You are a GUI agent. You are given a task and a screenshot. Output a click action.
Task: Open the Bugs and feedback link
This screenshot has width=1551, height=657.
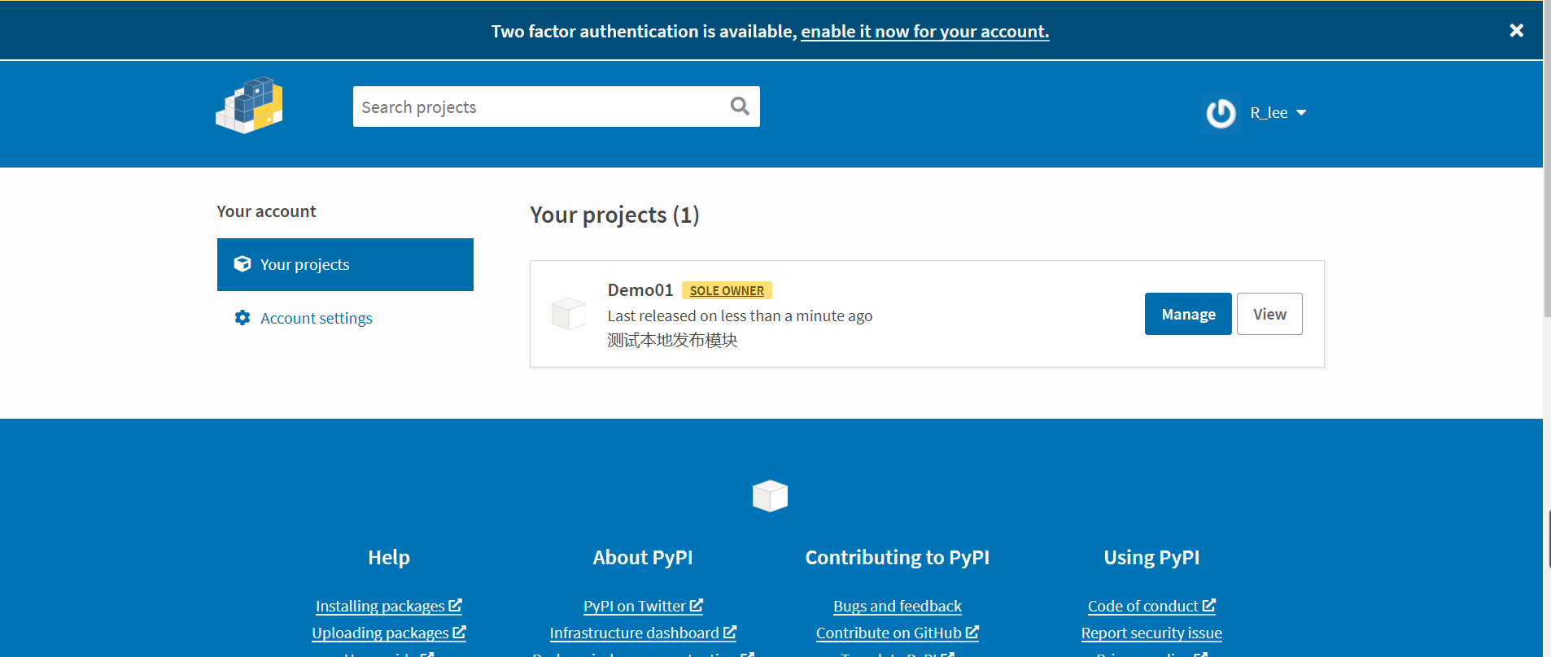(898, 607)
